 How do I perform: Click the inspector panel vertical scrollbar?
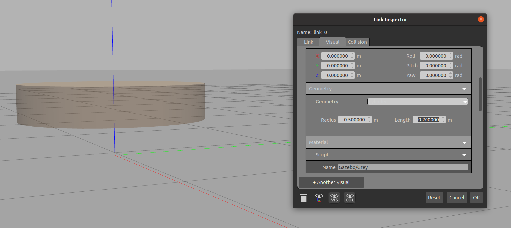click(480, 94)
